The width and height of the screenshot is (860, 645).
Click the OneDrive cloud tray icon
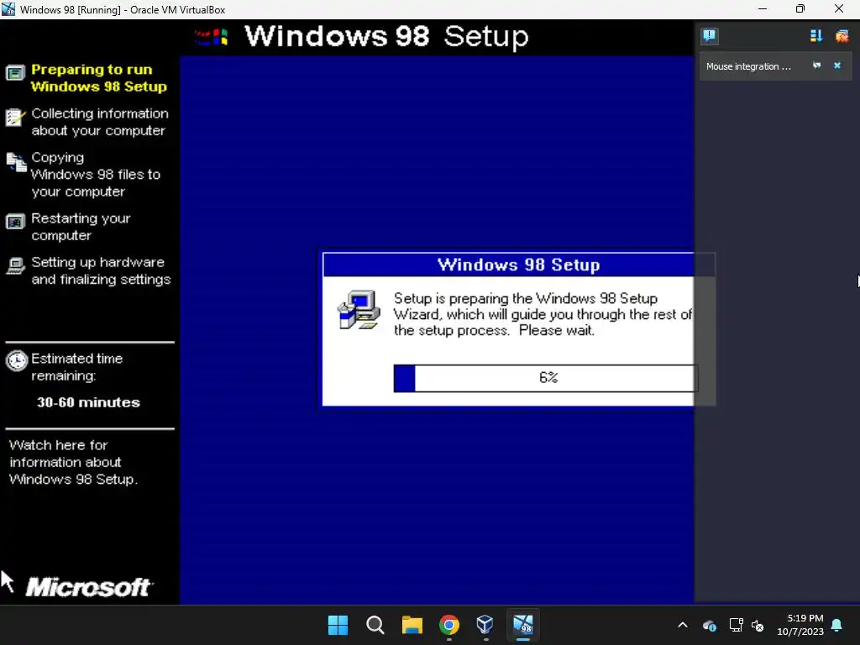click(709, 625)
